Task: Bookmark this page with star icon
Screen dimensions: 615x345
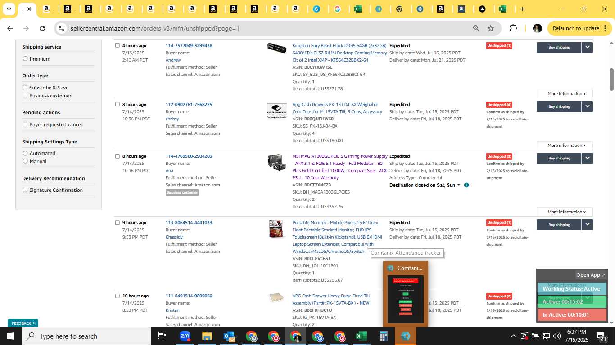Action: coord(491,28)
